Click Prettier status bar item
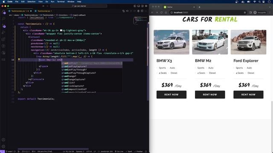The width and height of the screenshot is (273, 153). (138, 151)
